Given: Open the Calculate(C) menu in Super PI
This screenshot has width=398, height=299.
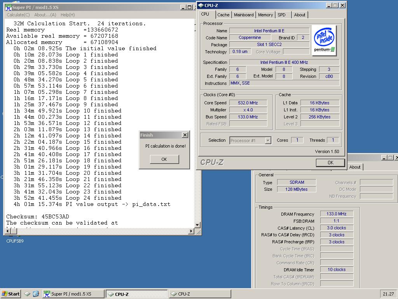Looking at the screenshot, I should pos(18,15).
